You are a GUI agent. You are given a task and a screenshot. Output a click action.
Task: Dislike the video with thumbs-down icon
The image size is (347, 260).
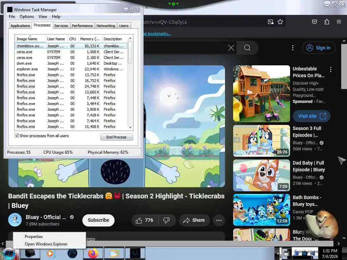[166, 220]
